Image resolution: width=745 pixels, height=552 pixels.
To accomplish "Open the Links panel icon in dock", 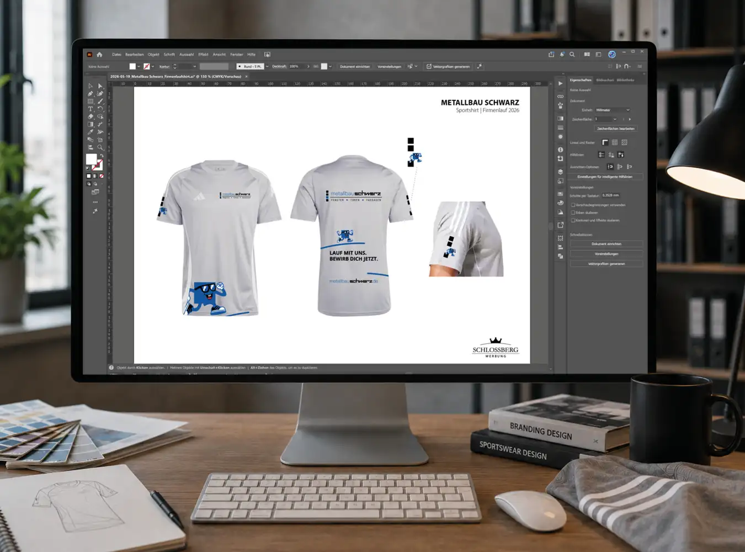I will coord(560,96).
